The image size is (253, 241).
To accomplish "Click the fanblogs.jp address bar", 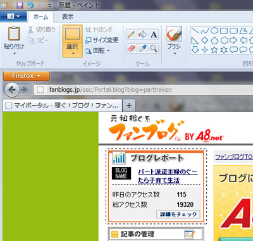I will click(144, 90).
